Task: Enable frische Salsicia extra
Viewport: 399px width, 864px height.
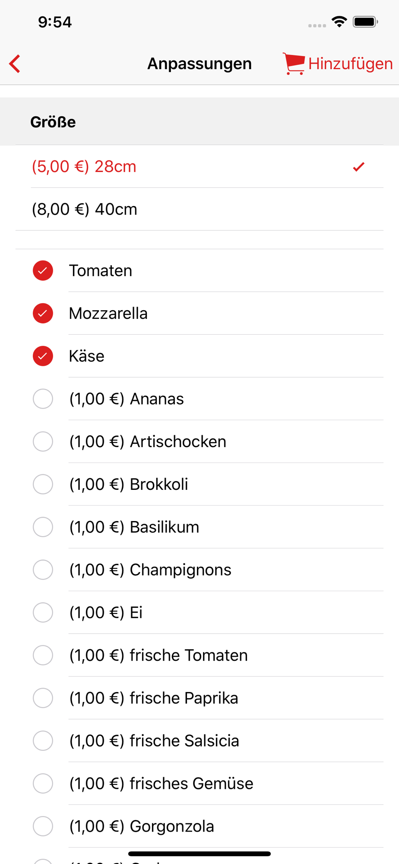Action: pyautogui.click(x=43, y=741)
